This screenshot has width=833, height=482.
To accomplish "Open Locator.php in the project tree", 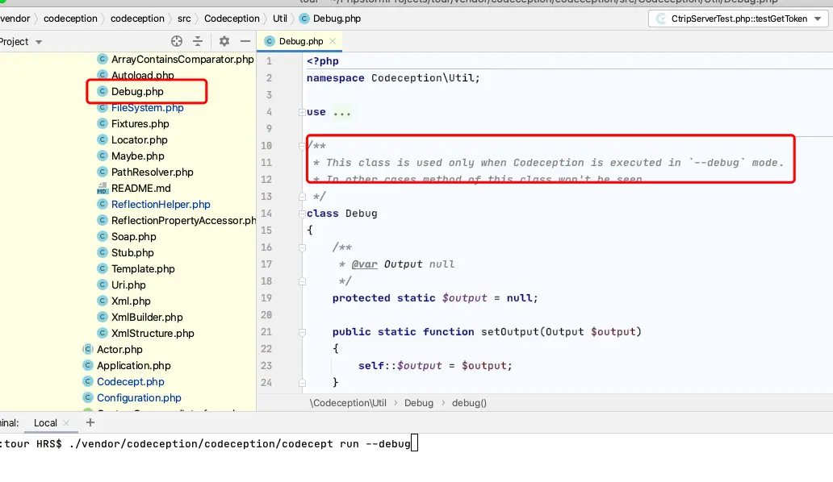I will tap(139, 140).
